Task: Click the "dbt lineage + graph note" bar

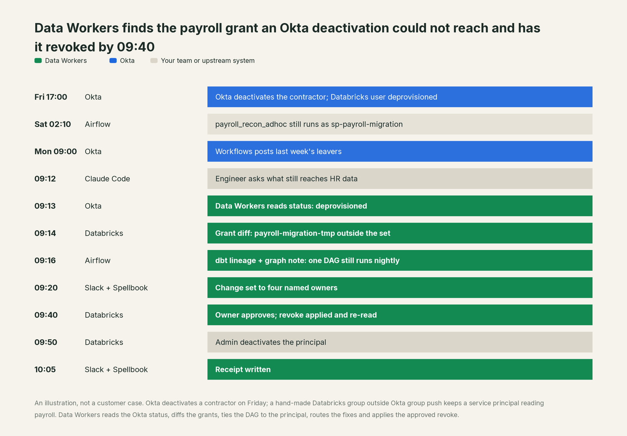Action: pyautogui.click(x=400, y=261)
